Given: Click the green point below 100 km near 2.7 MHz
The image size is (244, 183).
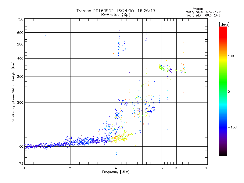Looking at the screenshot, I should coord(89,159).
